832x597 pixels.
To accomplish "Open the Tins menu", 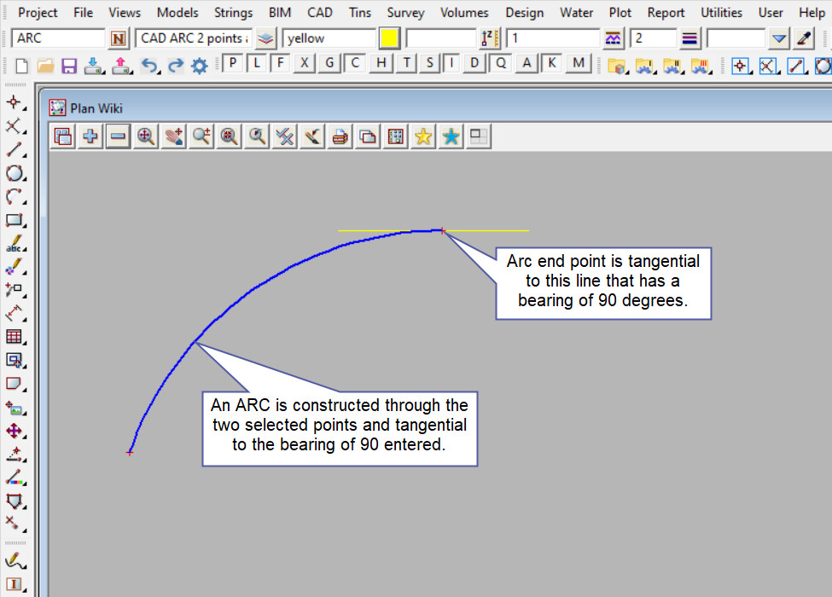I will [x=360, y=12].
